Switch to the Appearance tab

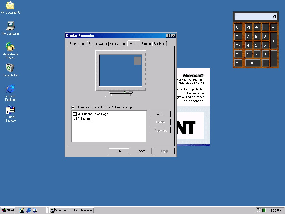pyautogui.click(x=118, y=44)
